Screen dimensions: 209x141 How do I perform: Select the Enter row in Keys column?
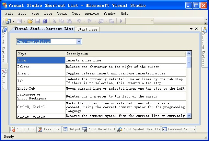point(41,60)
